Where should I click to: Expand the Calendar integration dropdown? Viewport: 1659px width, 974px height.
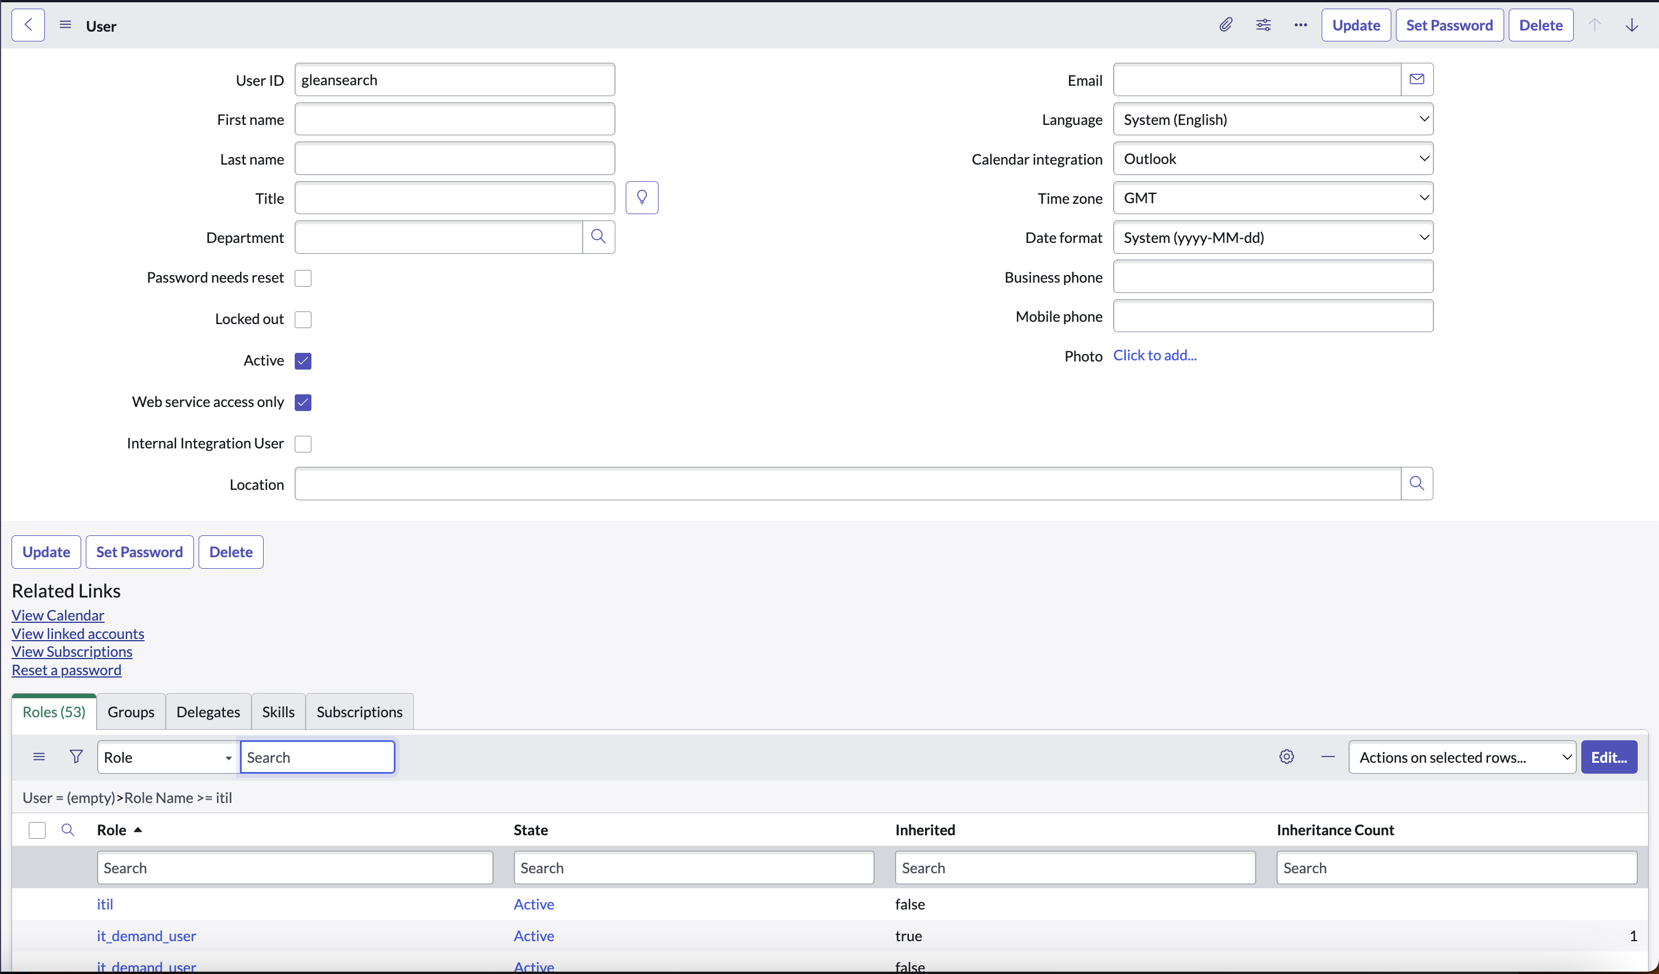click(1272, 159)
